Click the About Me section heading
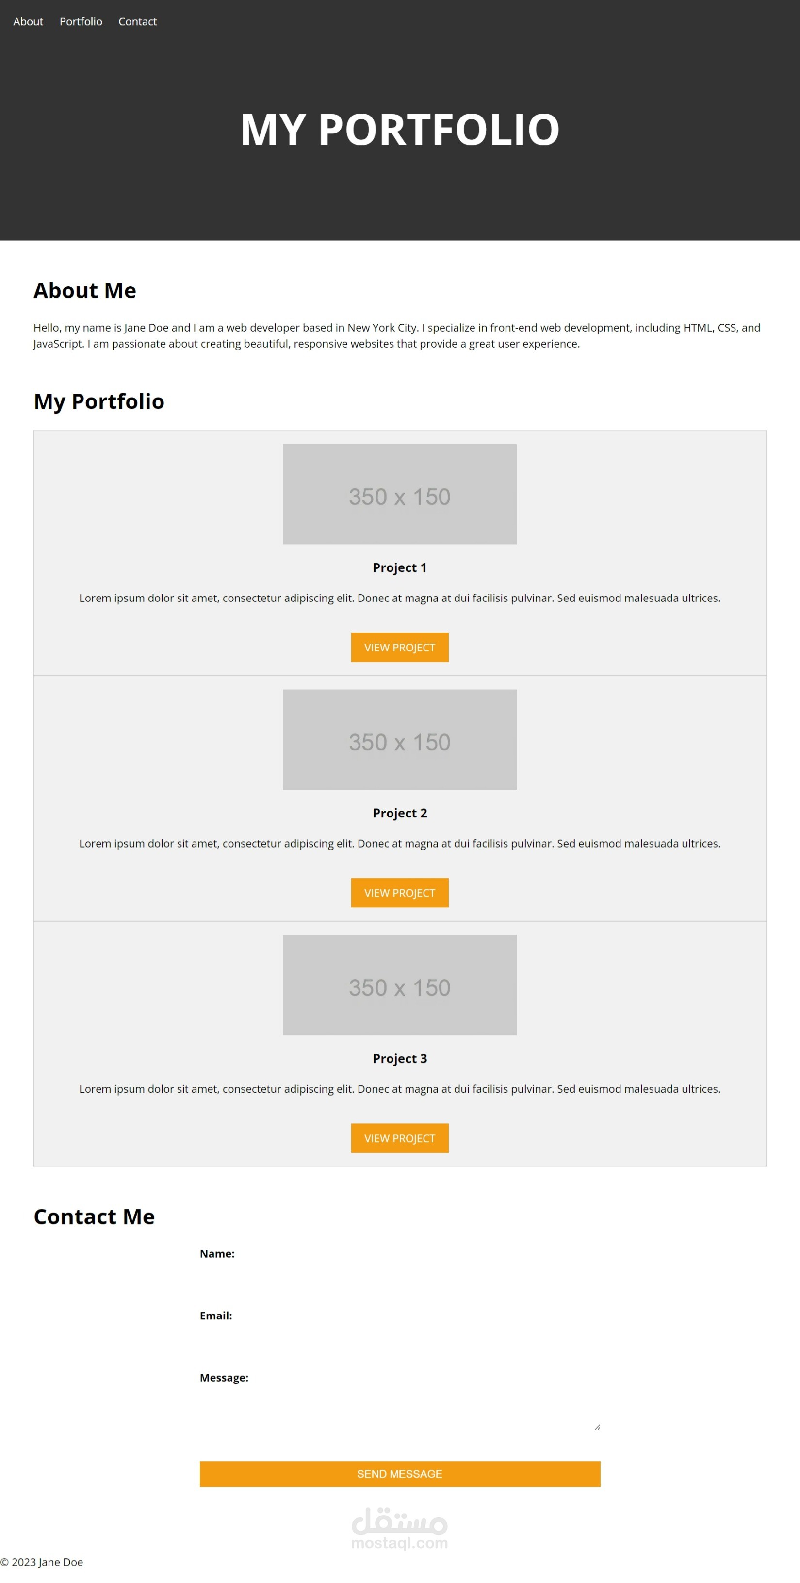Viewport: 800px width, 1583px height. coord(85,290)
